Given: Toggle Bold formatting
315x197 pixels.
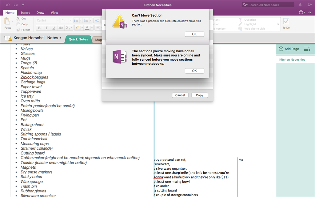Looking at the screenshot, I should 39,28.
